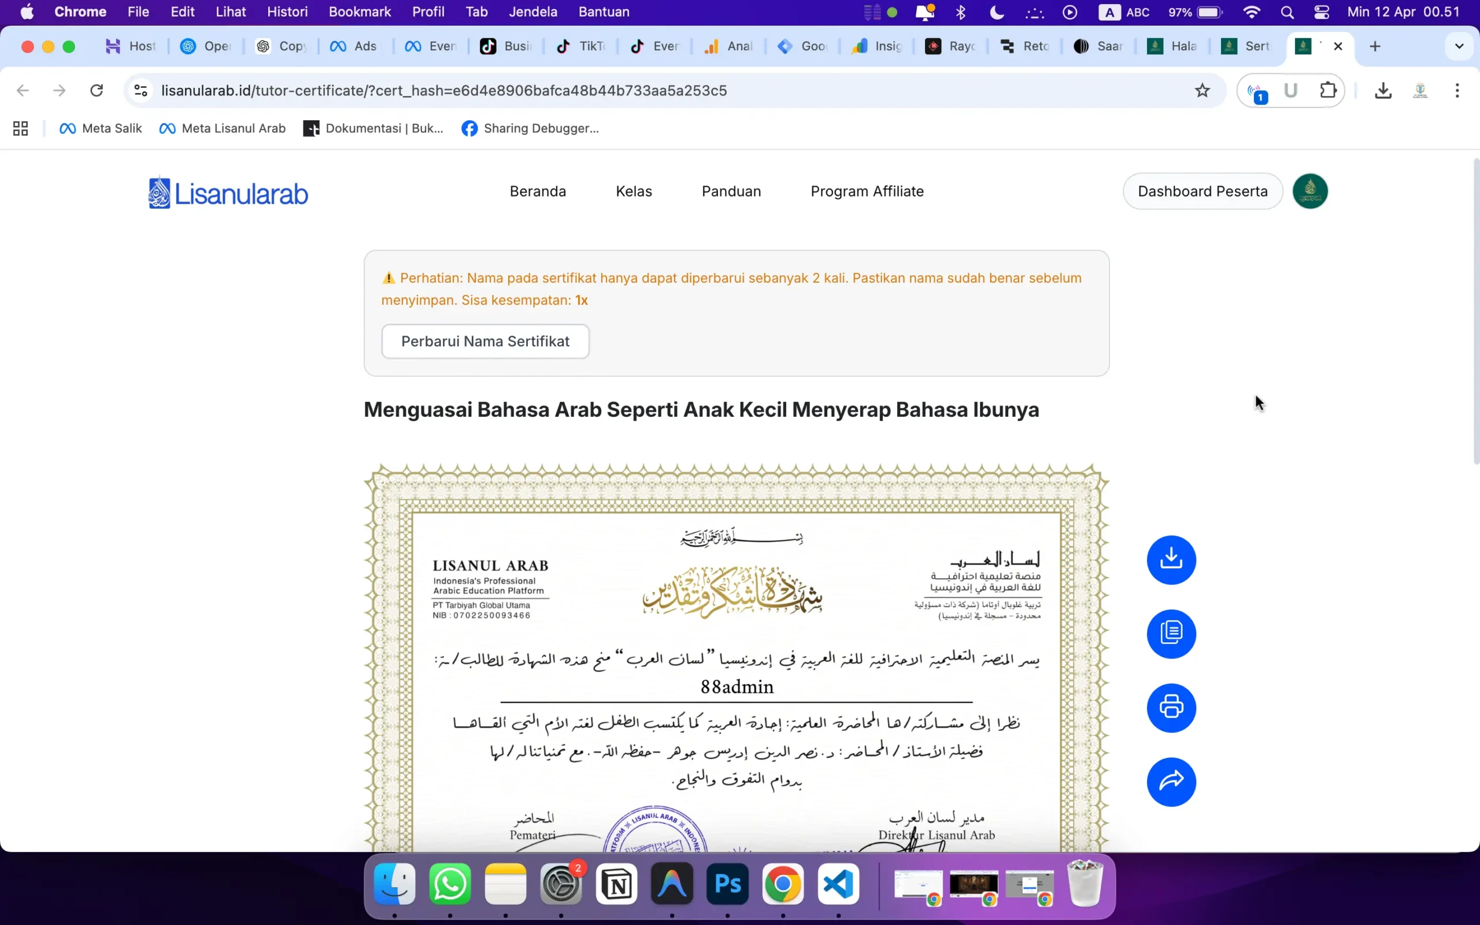Open the Chrome extensions puzzle icon
1480x925 pixels.
click(x=1328, y=90)
